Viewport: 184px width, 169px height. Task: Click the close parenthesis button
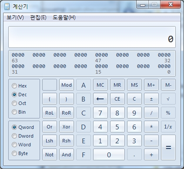pos(67,99)
